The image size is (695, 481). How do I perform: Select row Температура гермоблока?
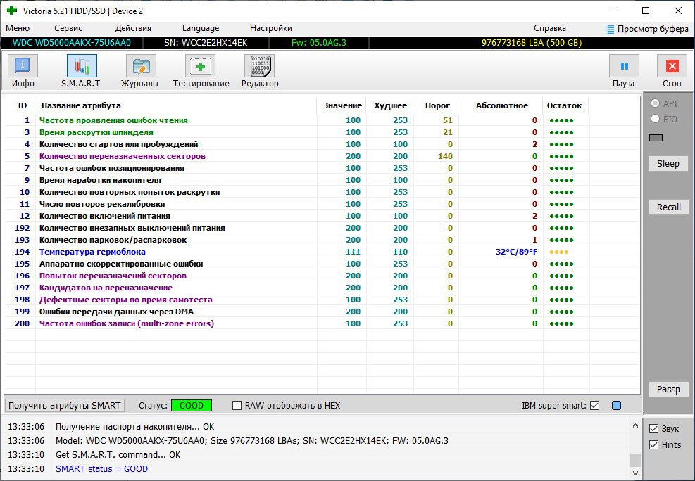(323, 252)
